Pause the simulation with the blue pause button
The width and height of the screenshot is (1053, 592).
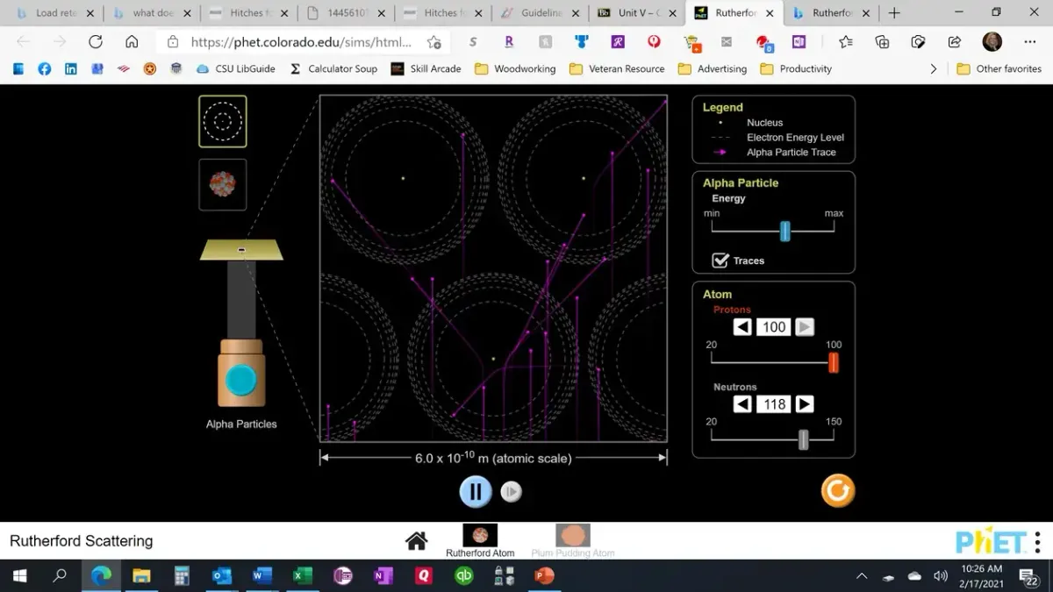click(x=476, y=491)
